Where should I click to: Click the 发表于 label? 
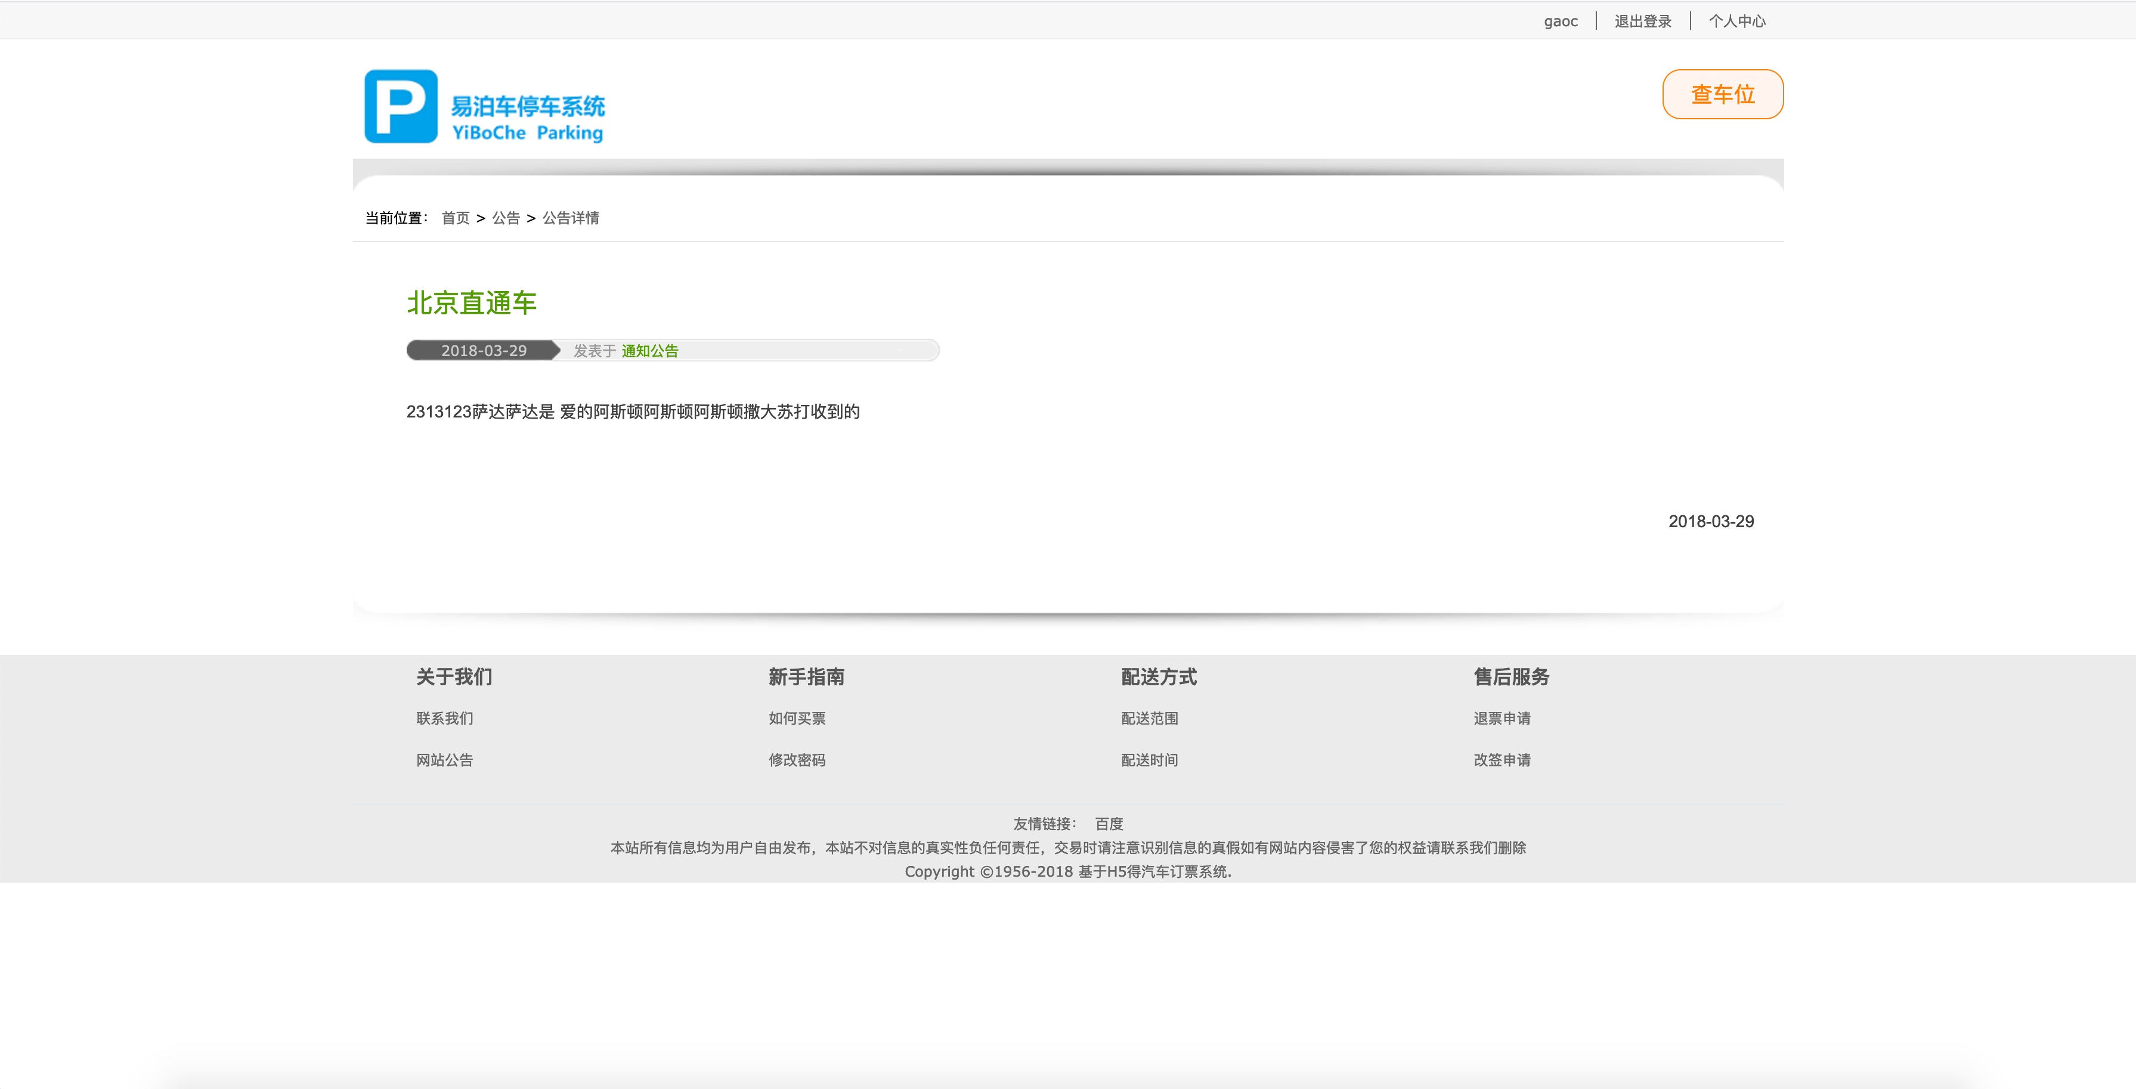[595, 351]
